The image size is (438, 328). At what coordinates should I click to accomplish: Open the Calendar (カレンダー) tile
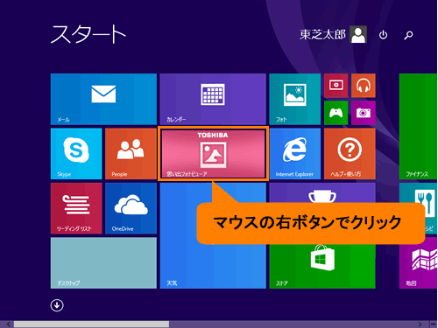coord(213,99)
